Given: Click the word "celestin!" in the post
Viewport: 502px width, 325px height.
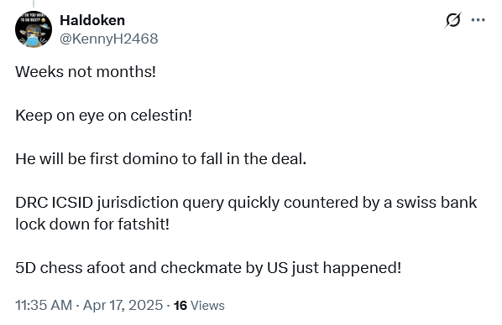Looking at the screenshot, I should (x=161, y=116).
